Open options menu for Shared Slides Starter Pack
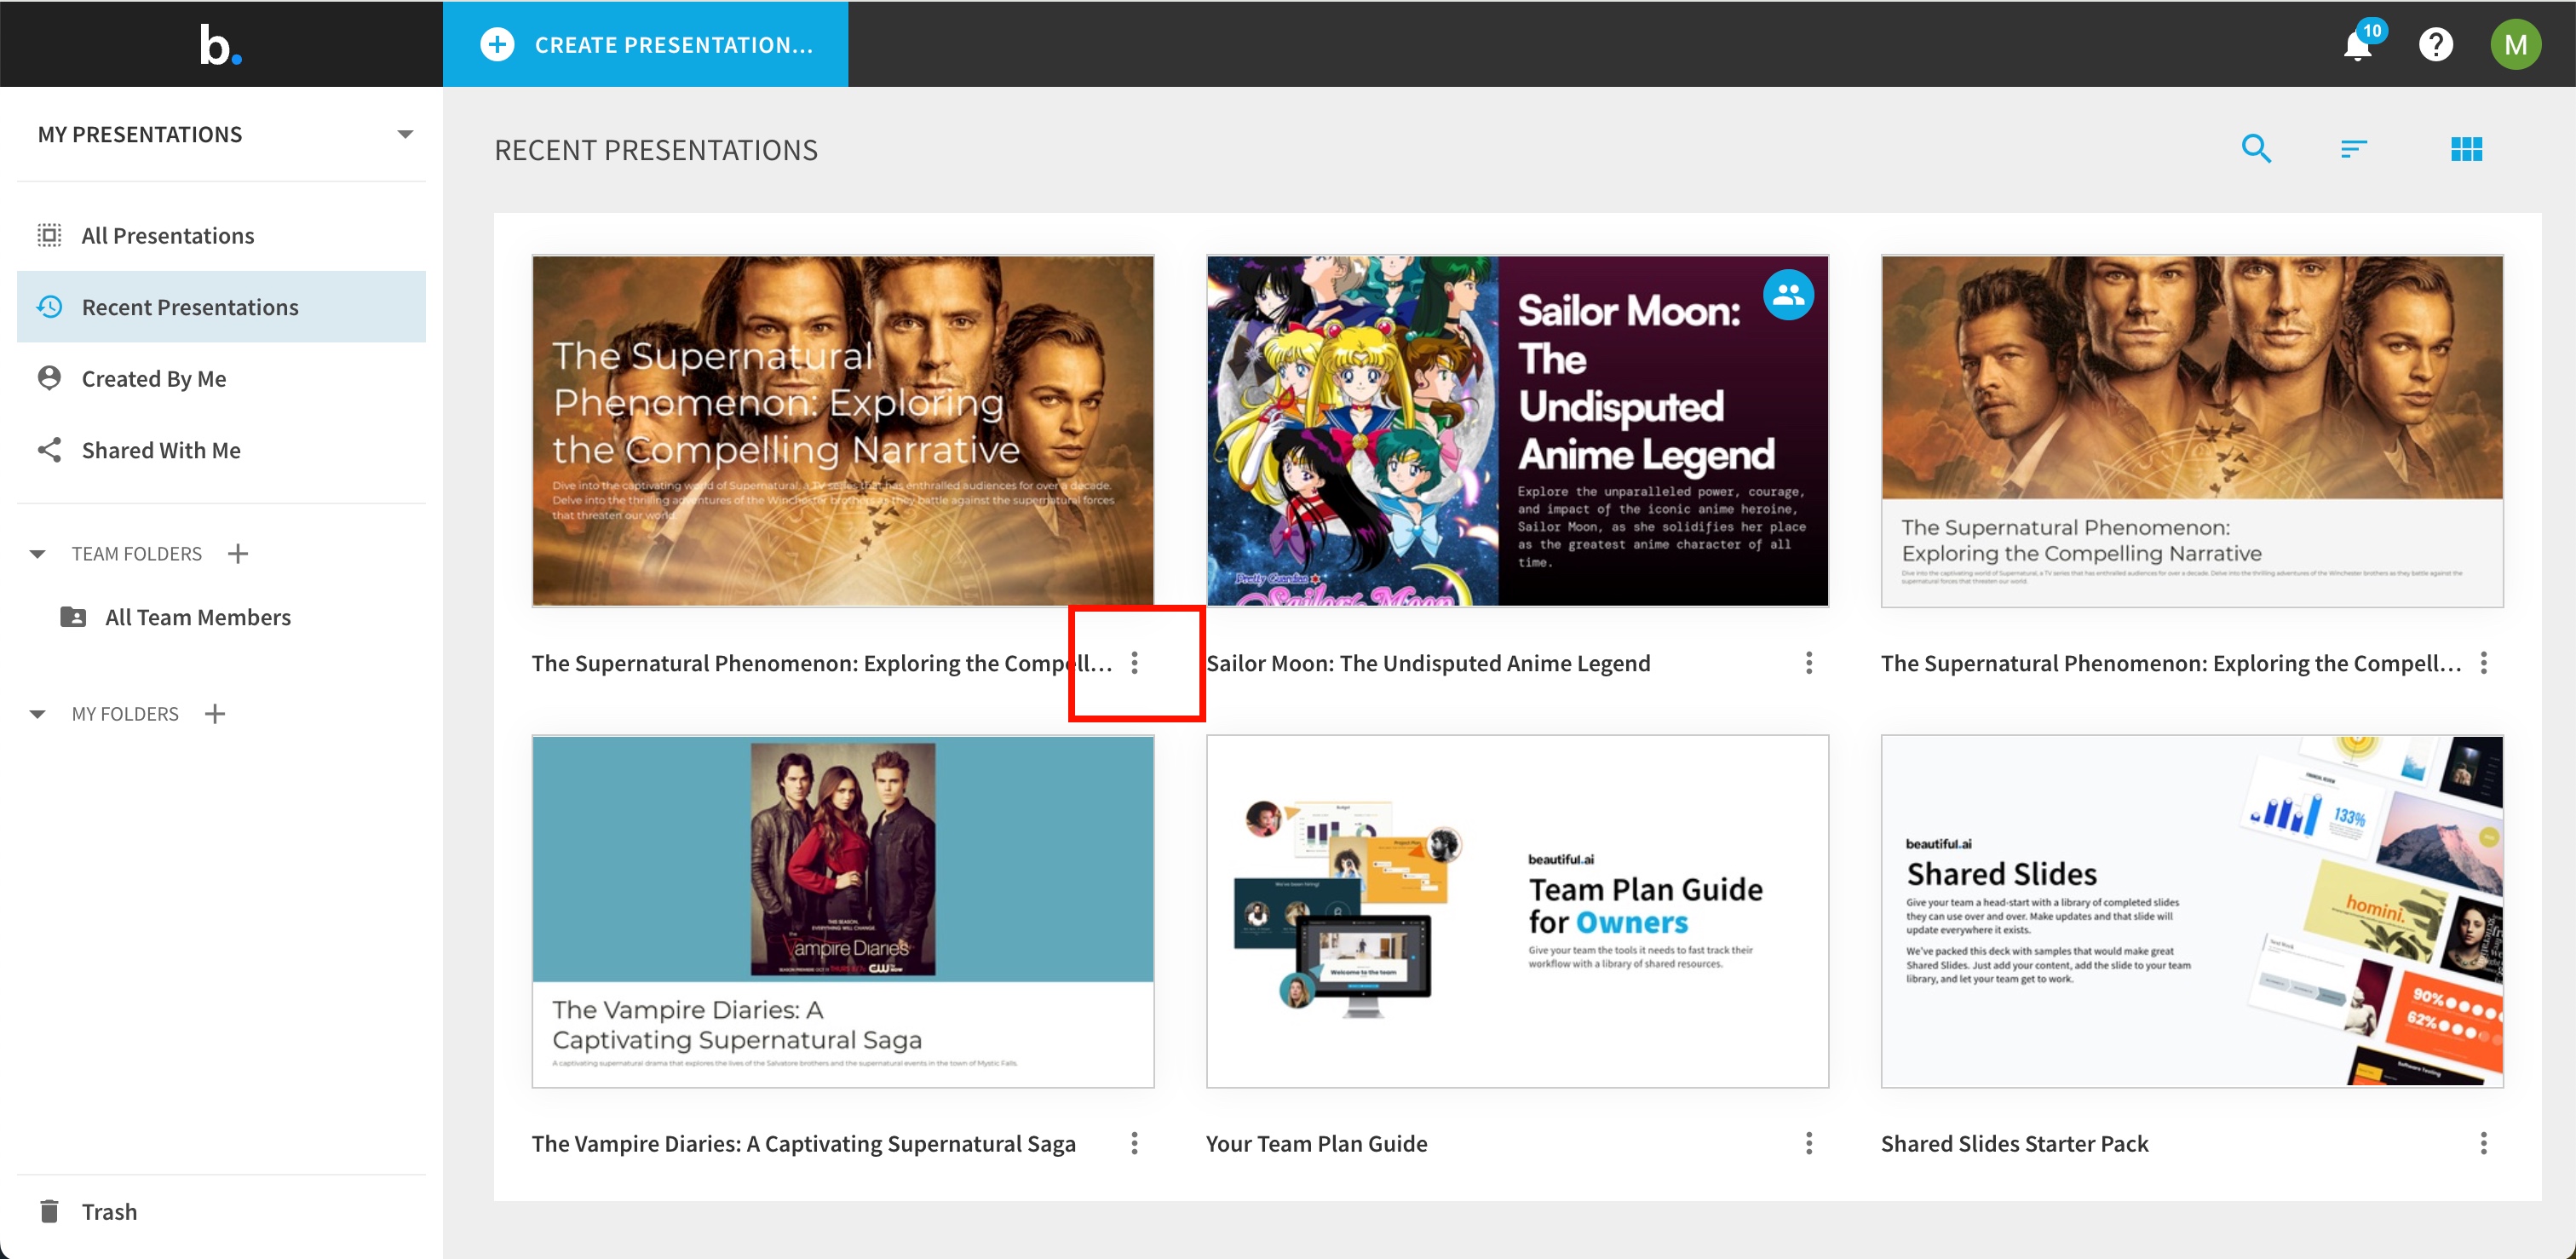This screenshot has width=2576, height=1259. click(2483, 1144)
